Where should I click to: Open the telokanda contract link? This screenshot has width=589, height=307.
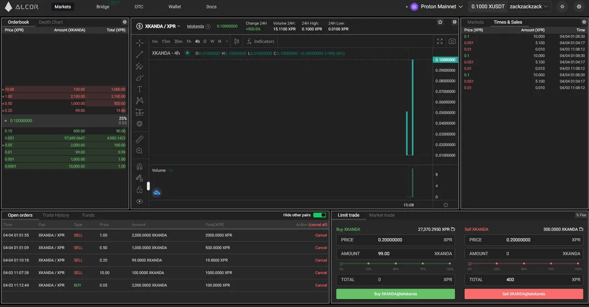[x=196, y=27]
